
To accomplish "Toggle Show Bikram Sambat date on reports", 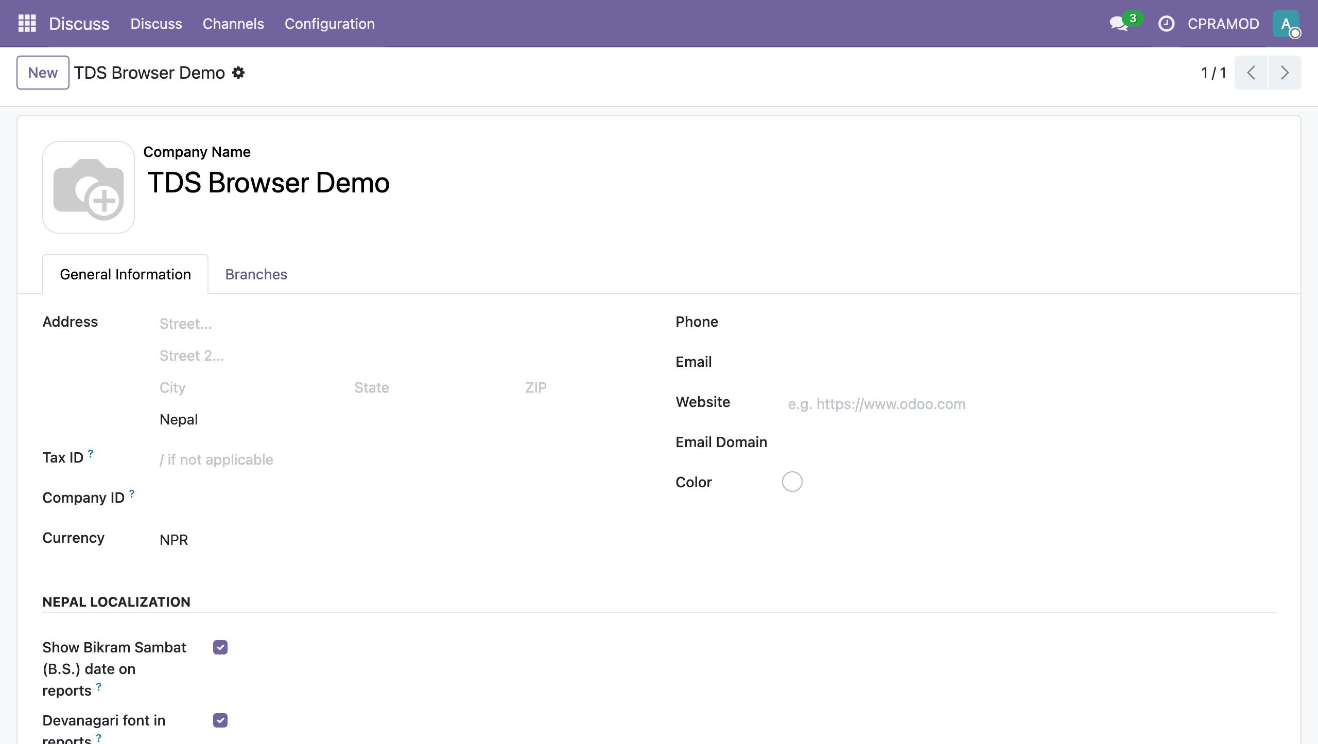I will click(x=220, y=647).
